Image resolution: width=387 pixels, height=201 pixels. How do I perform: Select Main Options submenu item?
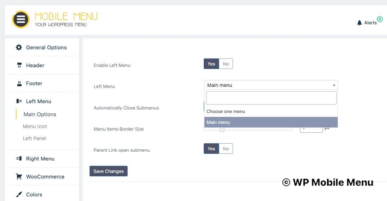[x=40, y=114]
